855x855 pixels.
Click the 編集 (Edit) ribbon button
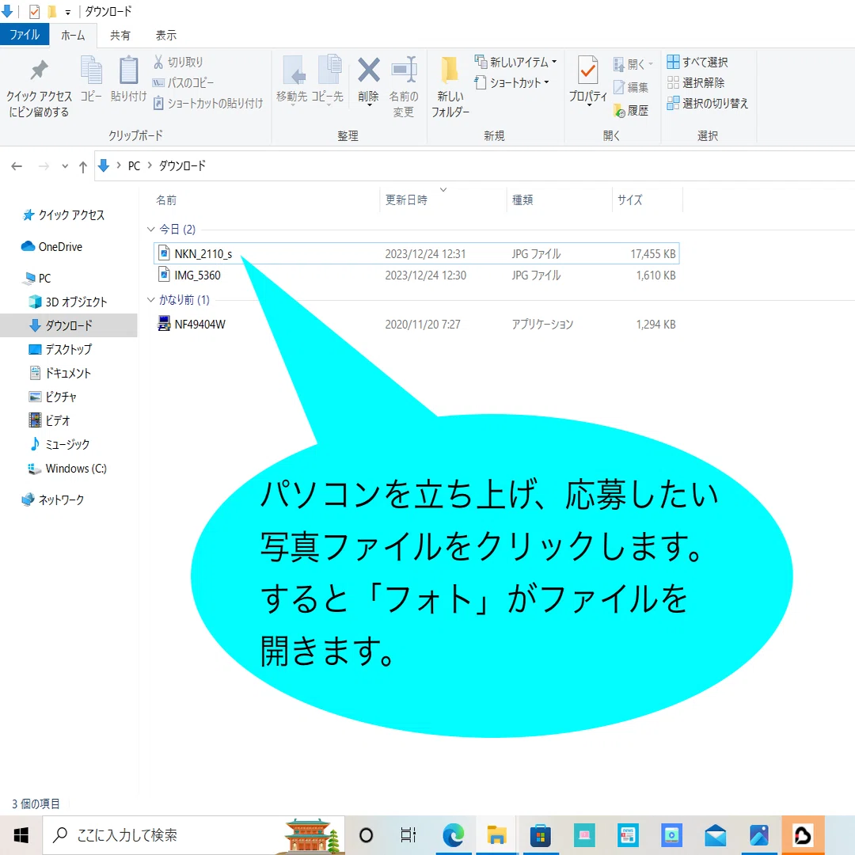[632, 87]
